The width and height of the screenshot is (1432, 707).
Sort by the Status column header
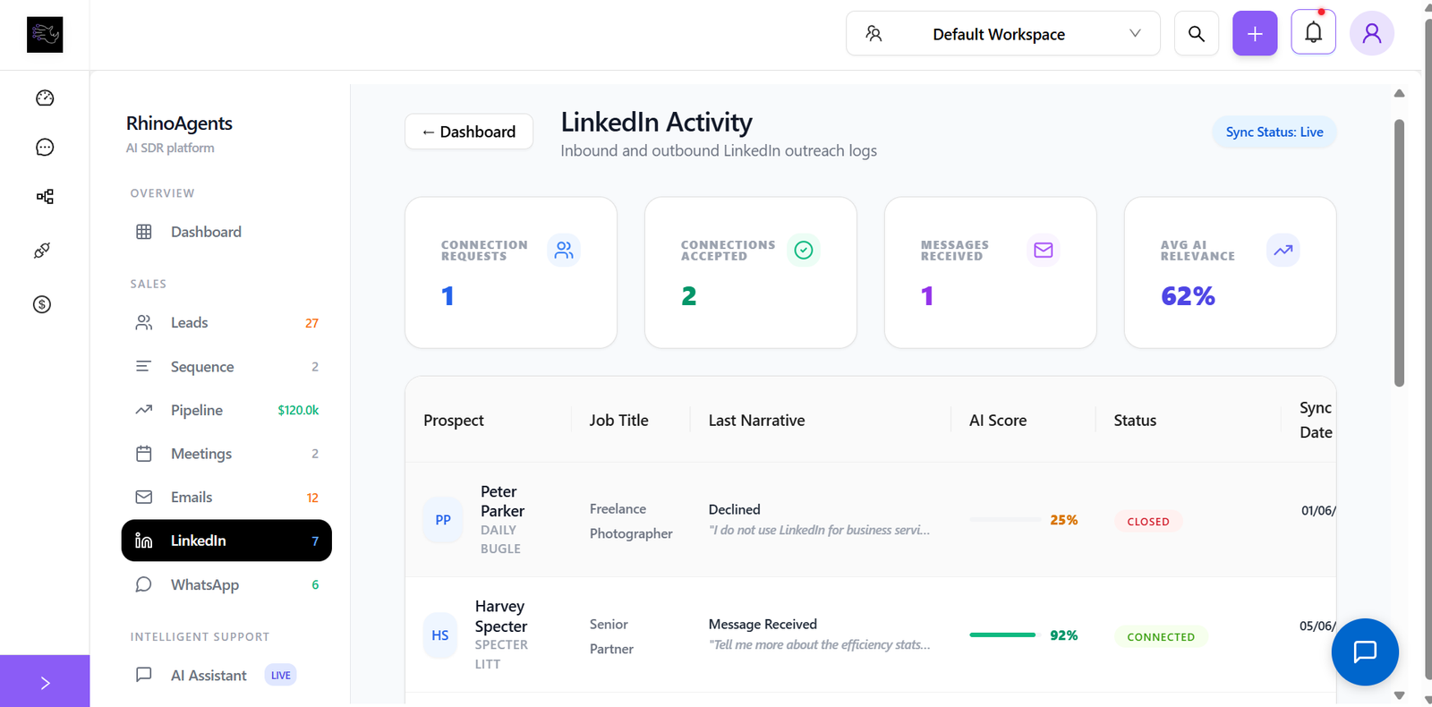point(1135,421)
